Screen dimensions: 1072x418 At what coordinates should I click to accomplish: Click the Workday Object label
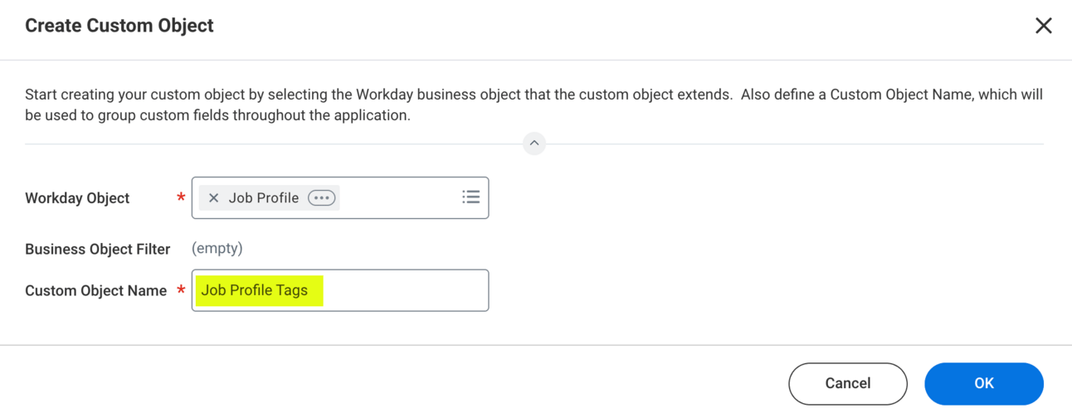[77, 198]
